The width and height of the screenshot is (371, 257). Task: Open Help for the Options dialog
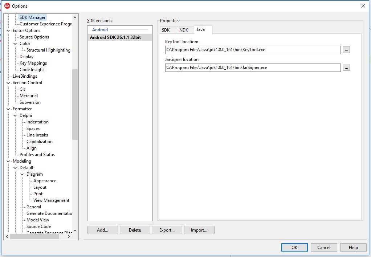pos(353,248)
